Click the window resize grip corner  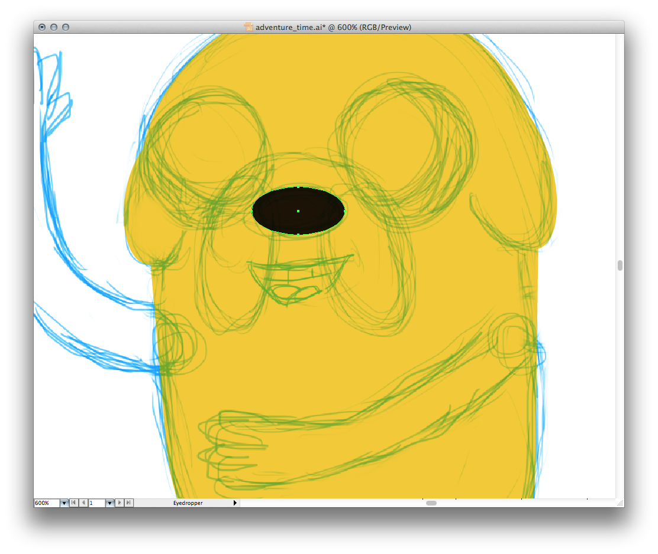click(620, 503)
